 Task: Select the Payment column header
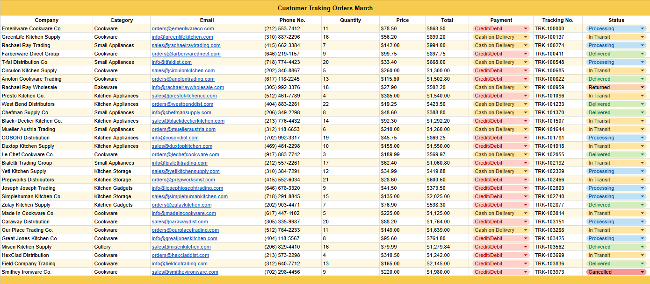click(x=501, y=20)
